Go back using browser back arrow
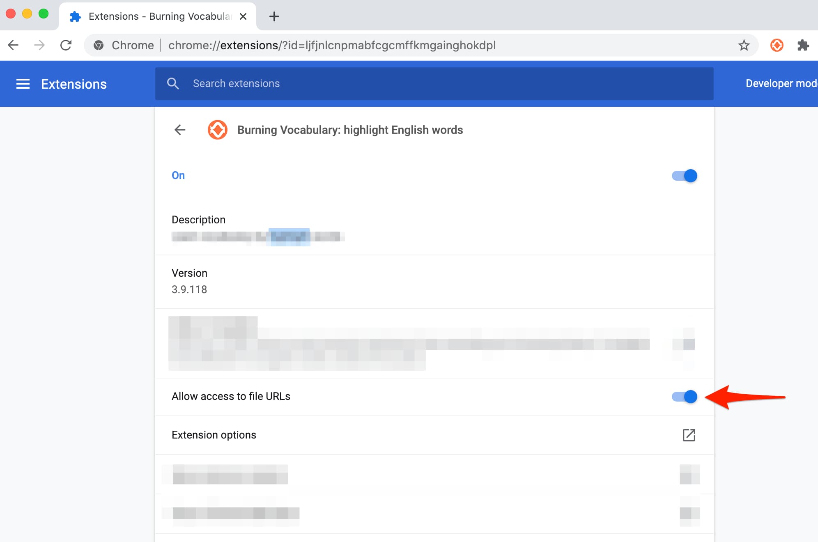The height and width of the screenshot is (542, 818). [14, 45]
